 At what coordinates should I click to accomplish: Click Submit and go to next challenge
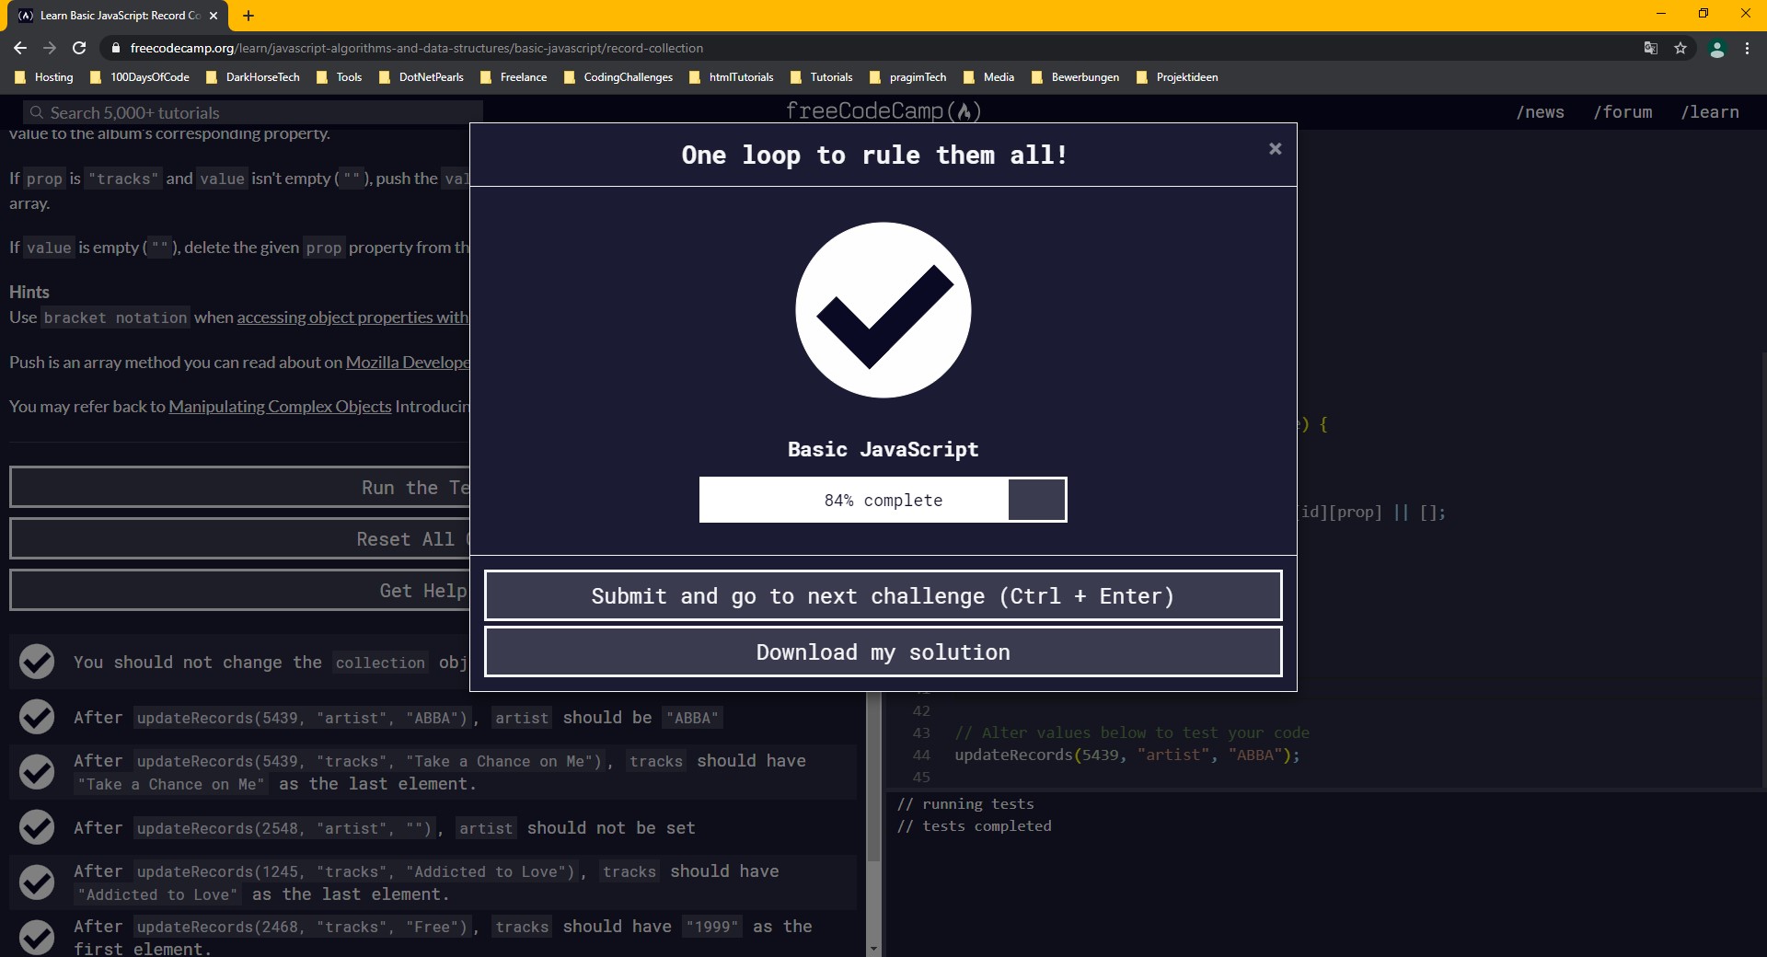click(883, 595)
